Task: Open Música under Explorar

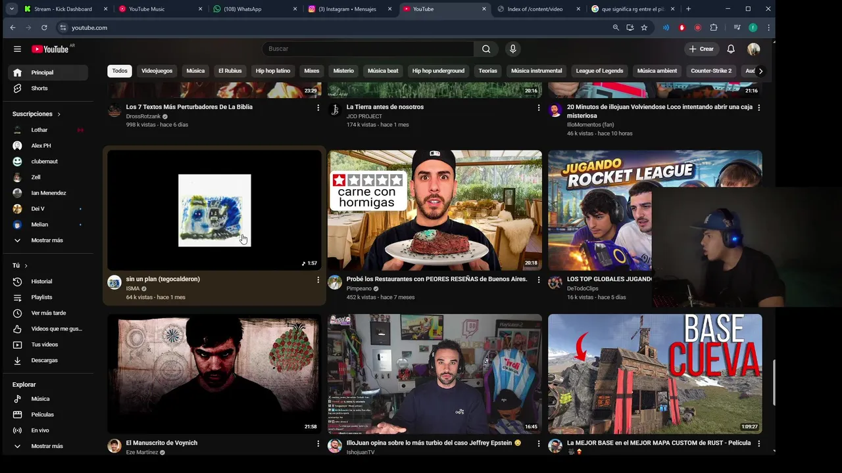Action: click(47, 399)
